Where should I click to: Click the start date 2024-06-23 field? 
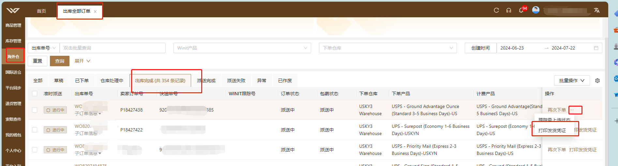pos(512,48)
